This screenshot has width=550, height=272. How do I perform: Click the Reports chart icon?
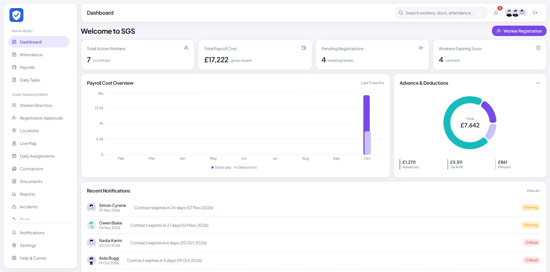point(14,194)
